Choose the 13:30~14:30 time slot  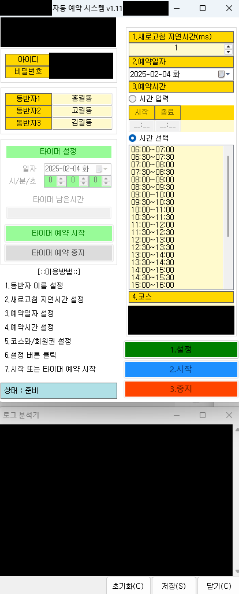(153, 262)
